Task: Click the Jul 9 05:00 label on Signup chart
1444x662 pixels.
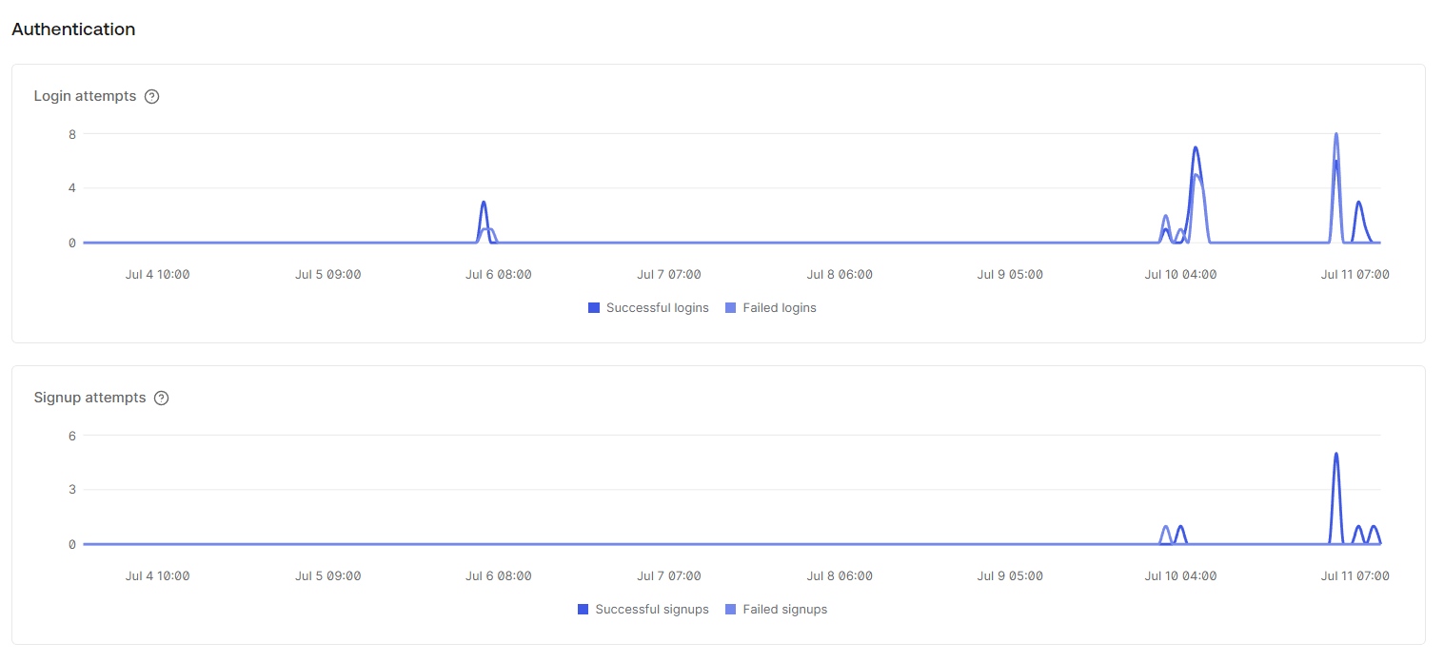Action: click(1009, 576)
